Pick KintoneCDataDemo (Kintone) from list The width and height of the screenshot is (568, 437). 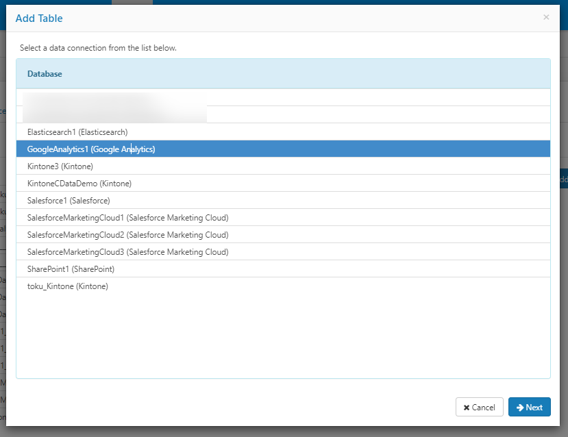283,184
